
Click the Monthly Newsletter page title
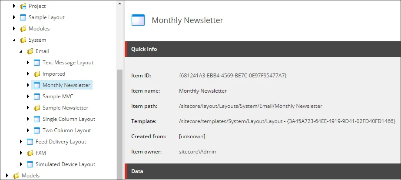(x=187, y=20)
